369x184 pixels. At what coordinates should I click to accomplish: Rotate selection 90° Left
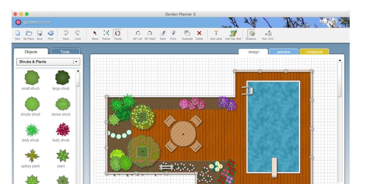coord(138,34)
